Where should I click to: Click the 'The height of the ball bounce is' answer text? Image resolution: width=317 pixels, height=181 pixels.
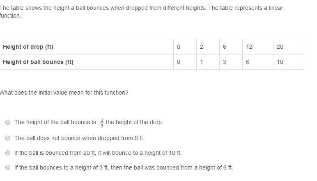point(55,122)
